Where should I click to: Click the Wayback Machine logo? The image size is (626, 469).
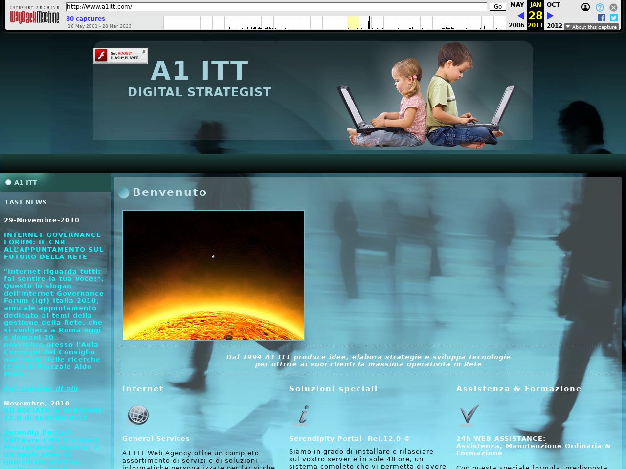point(34,16)
